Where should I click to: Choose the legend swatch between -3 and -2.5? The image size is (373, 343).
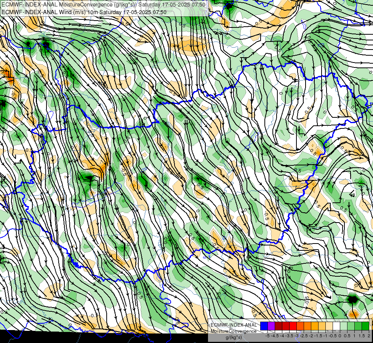point(300,326)
